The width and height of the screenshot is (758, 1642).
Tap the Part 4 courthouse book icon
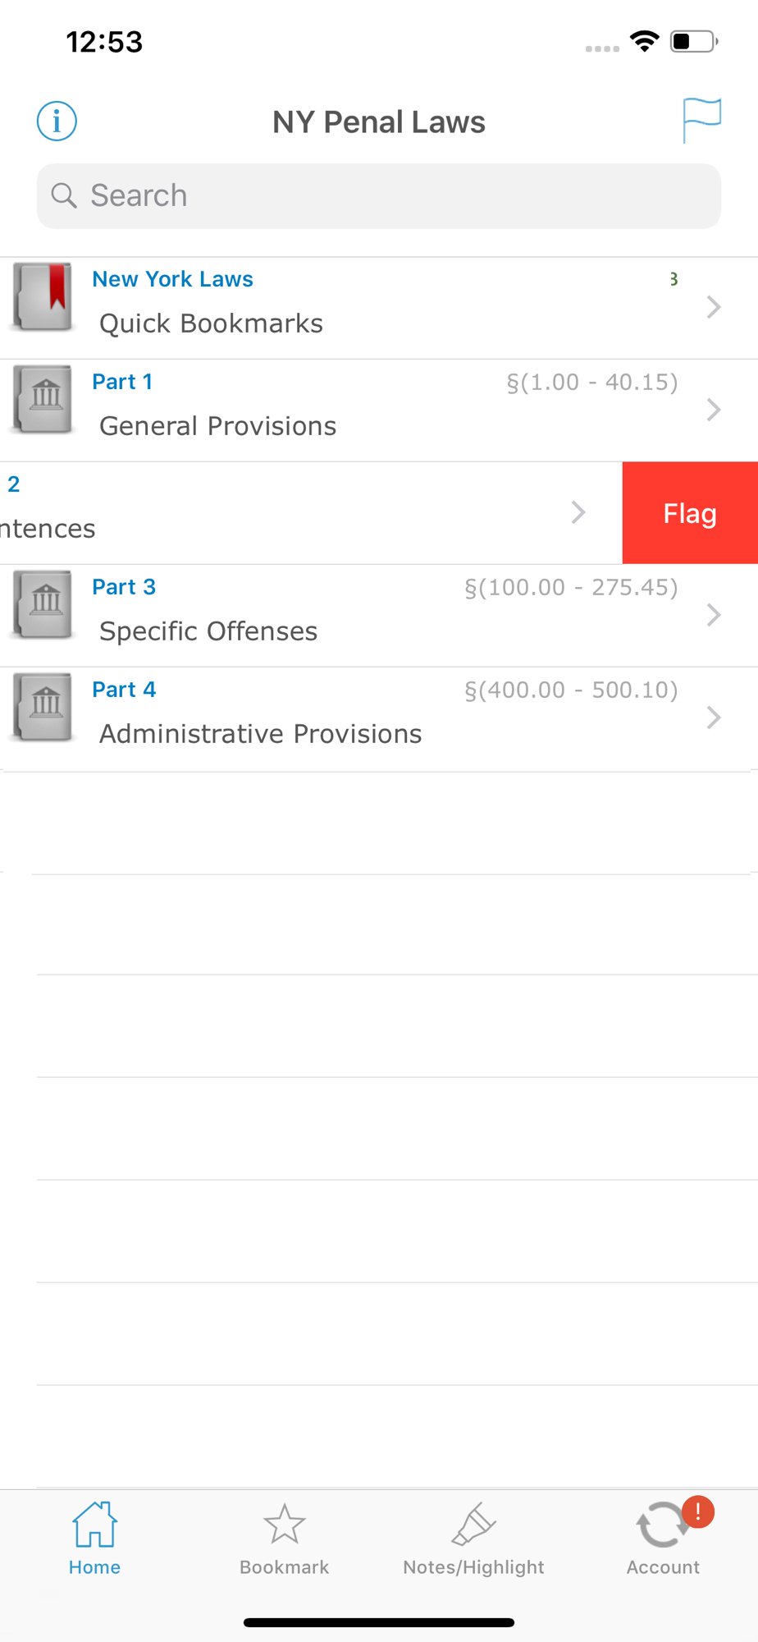point(43,707)
